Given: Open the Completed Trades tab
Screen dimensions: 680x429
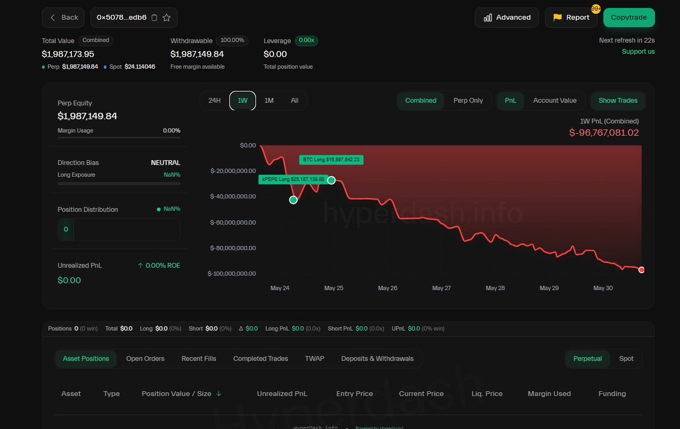Looking at the screenshot, I should (x=261, y=359).
